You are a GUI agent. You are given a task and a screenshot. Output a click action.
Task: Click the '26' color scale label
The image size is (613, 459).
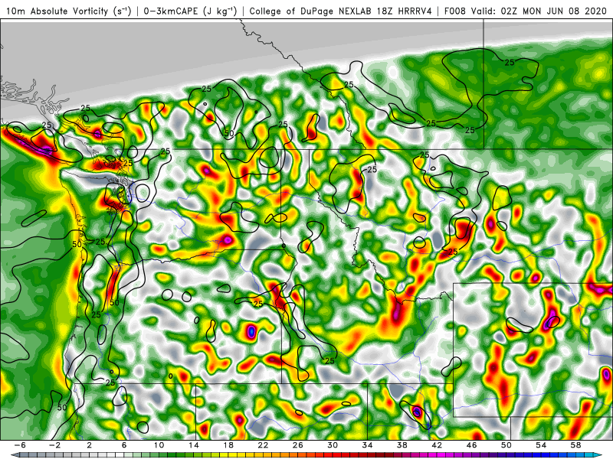[x=298, y=445]
